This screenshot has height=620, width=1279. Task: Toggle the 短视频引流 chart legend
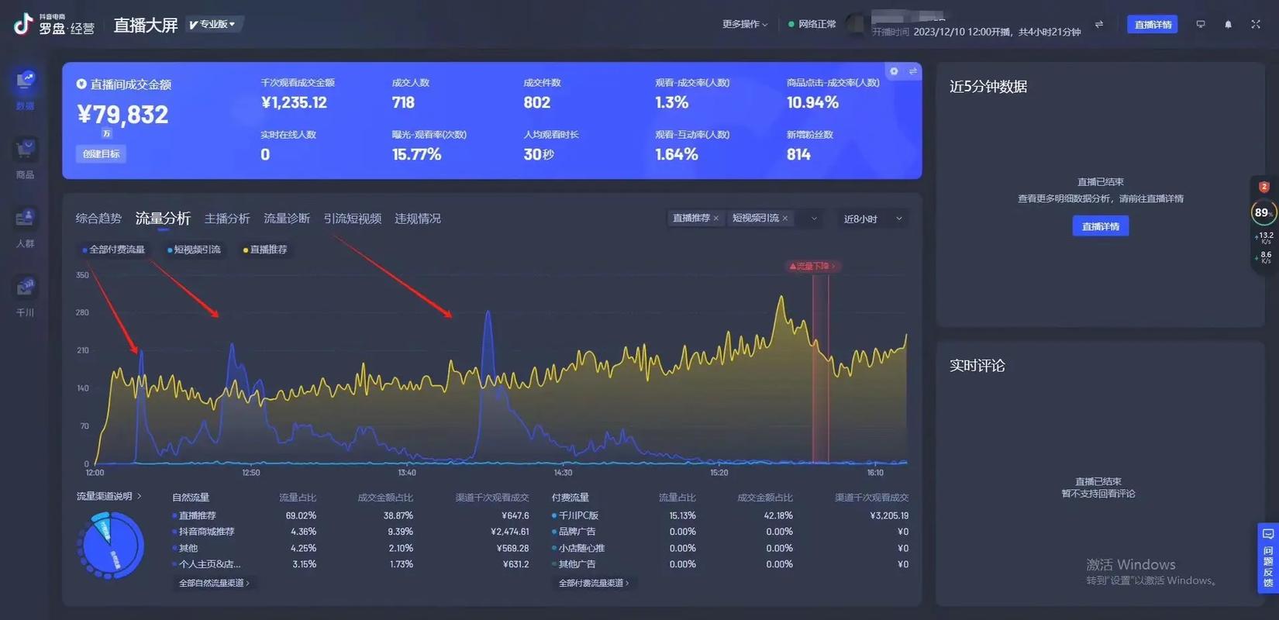[194, 250]
